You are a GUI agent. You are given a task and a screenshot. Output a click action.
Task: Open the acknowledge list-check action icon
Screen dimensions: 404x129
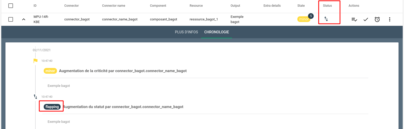click(x=354, y=19)
